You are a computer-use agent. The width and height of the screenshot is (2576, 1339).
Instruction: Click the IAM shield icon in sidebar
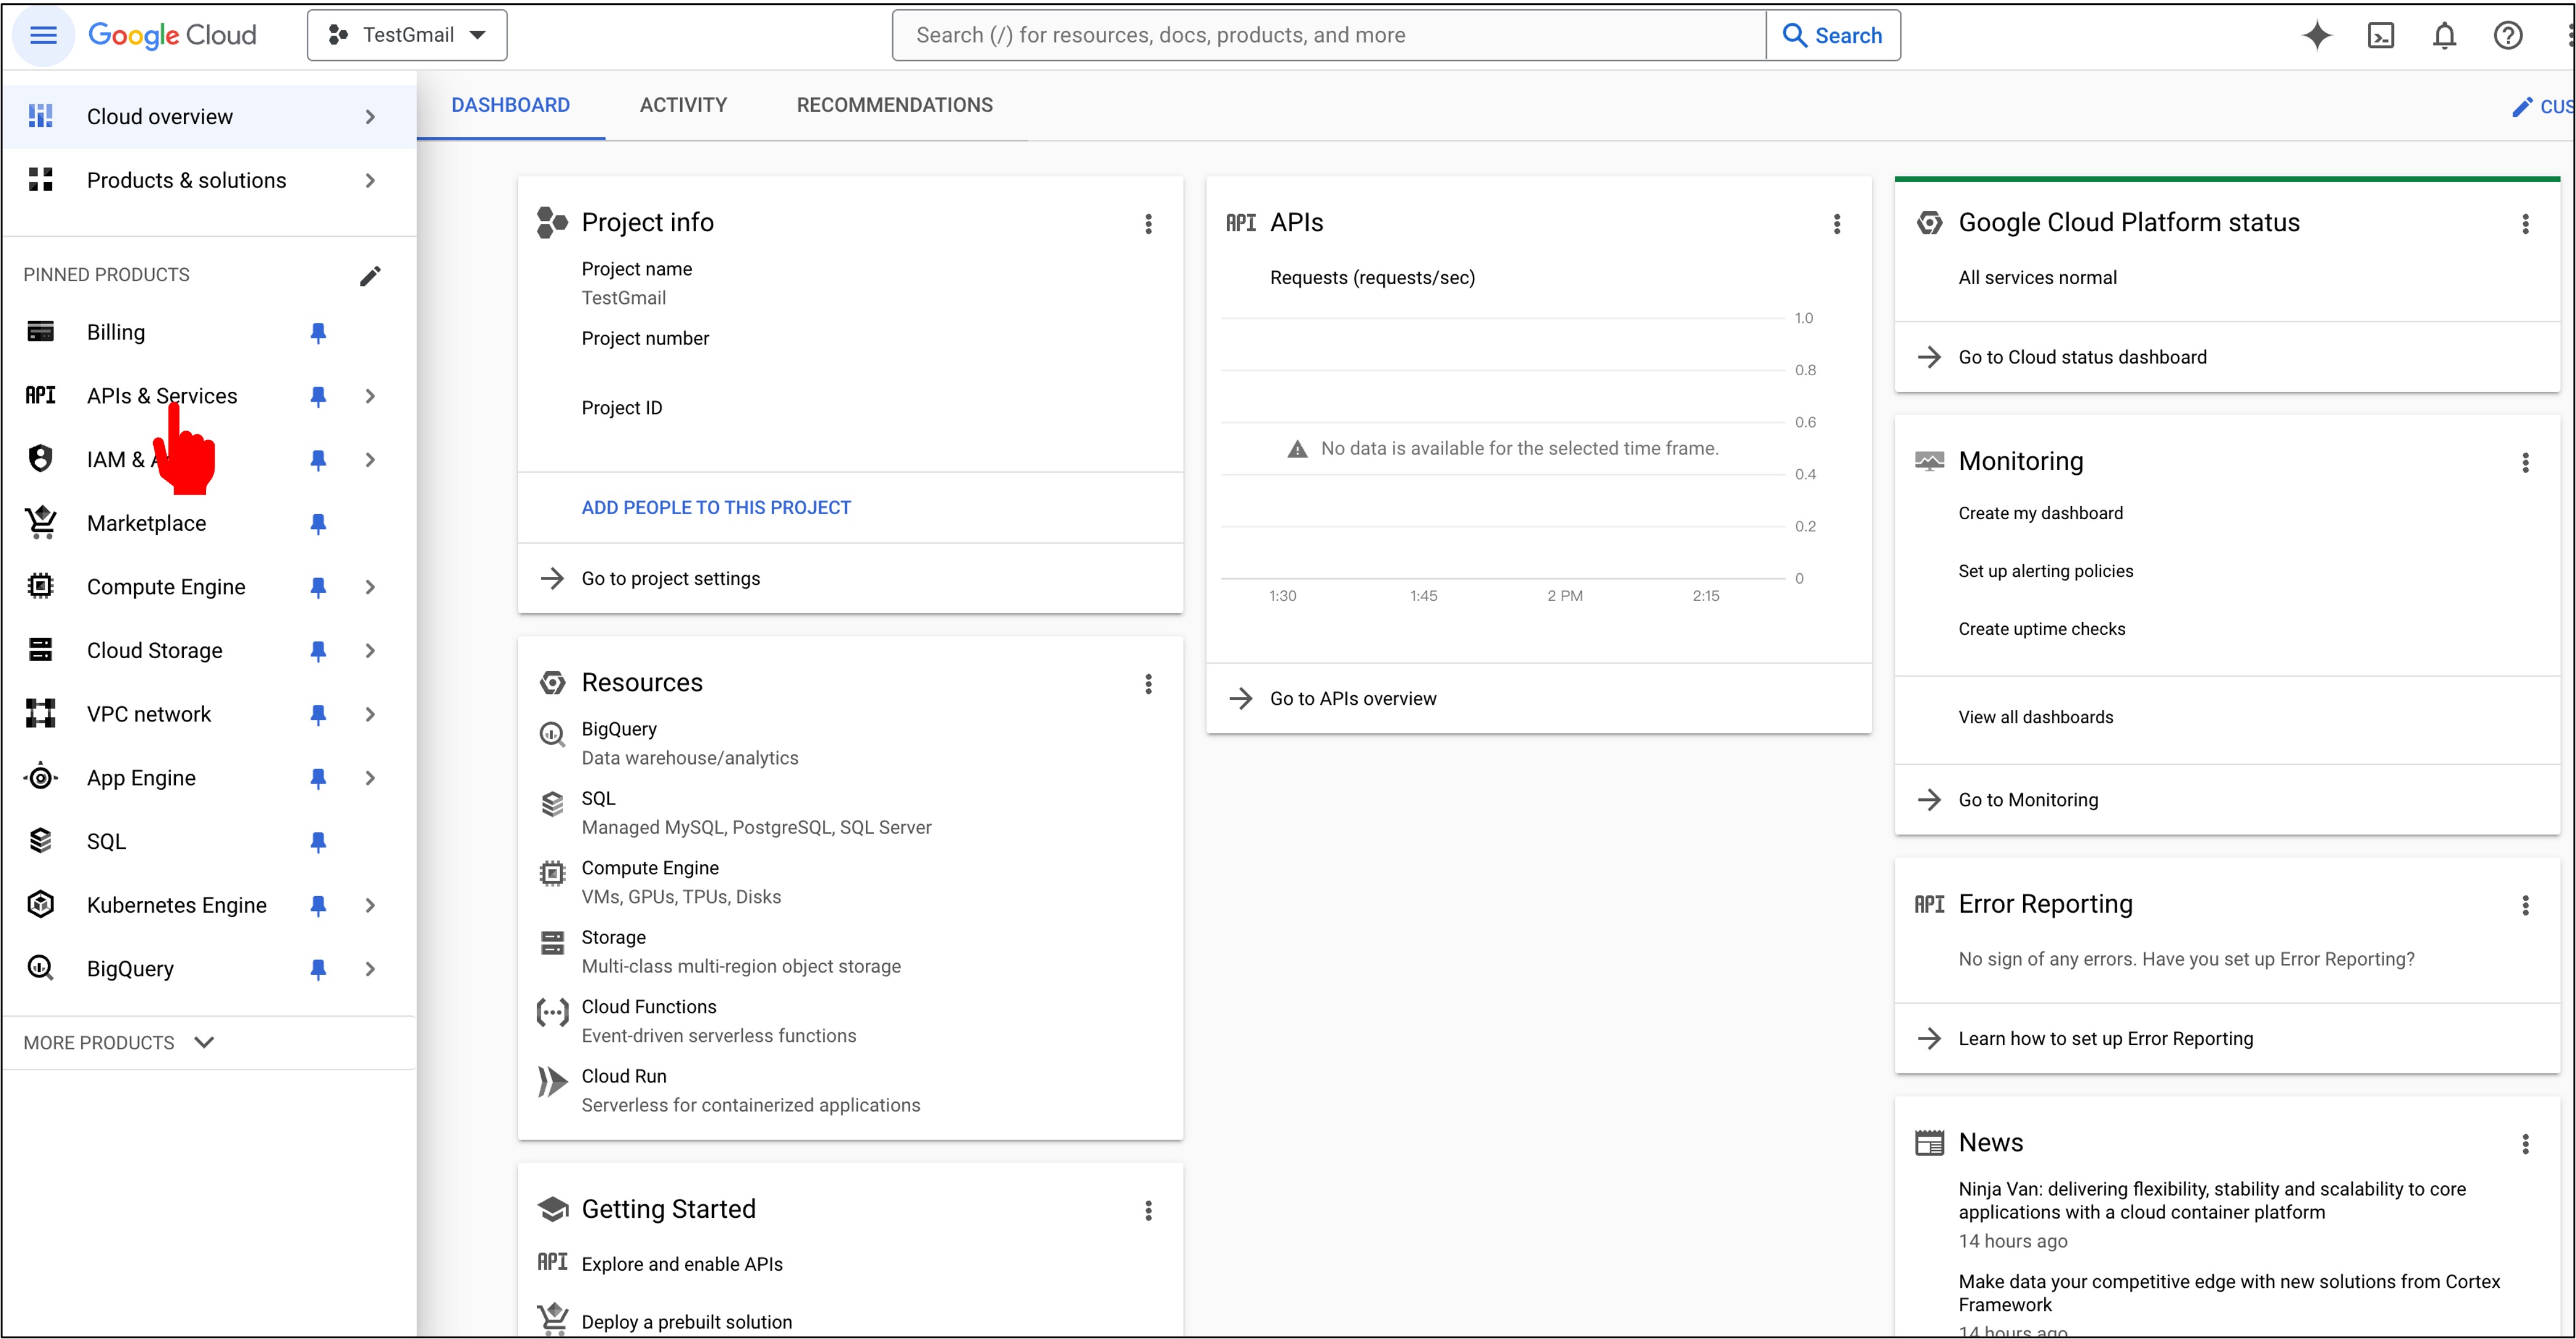point(40,459)
